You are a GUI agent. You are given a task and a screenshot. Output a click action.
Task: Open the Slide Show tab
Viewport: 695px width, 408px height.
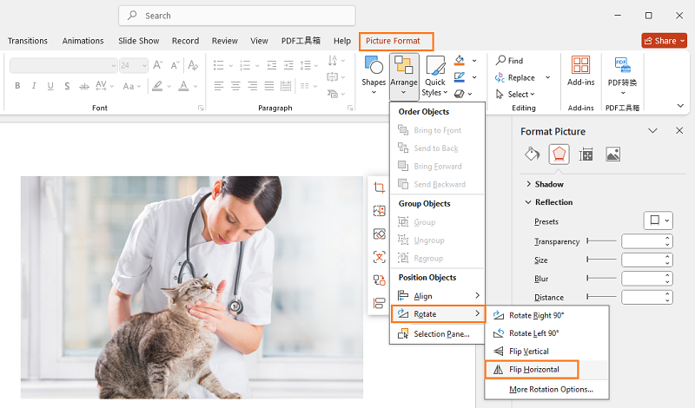(139, 41)
